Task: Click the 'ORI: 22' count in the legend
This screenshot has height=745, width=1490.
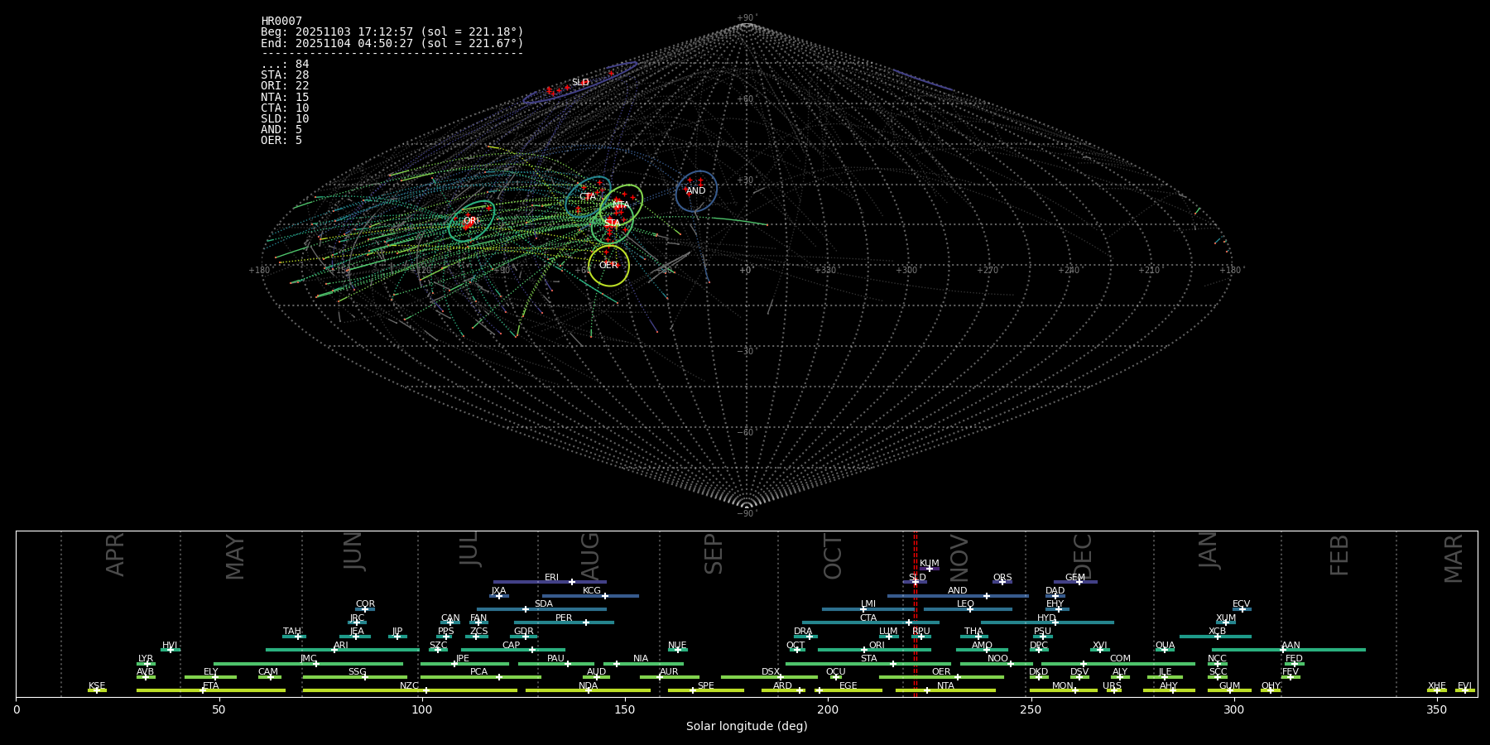Action: [285, 86]
